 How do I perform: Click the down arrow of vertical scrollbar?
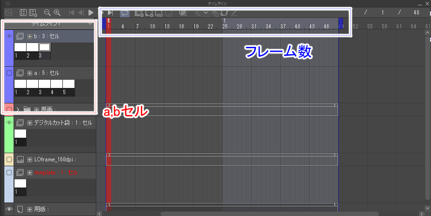427,209
